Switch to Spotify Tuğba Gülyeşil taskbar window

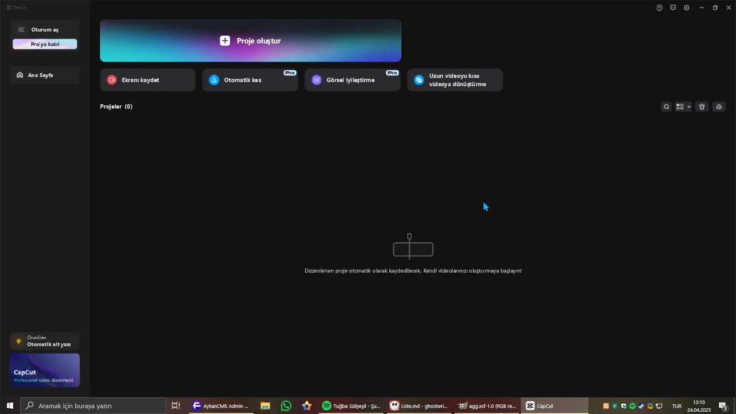click(x=351, y=406)
